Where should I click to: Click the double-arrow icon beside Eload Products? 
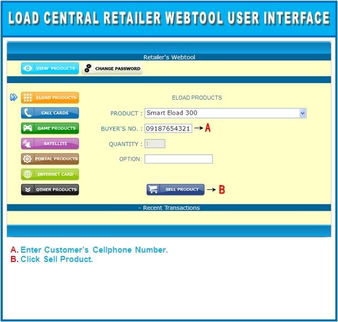[14, 97]
